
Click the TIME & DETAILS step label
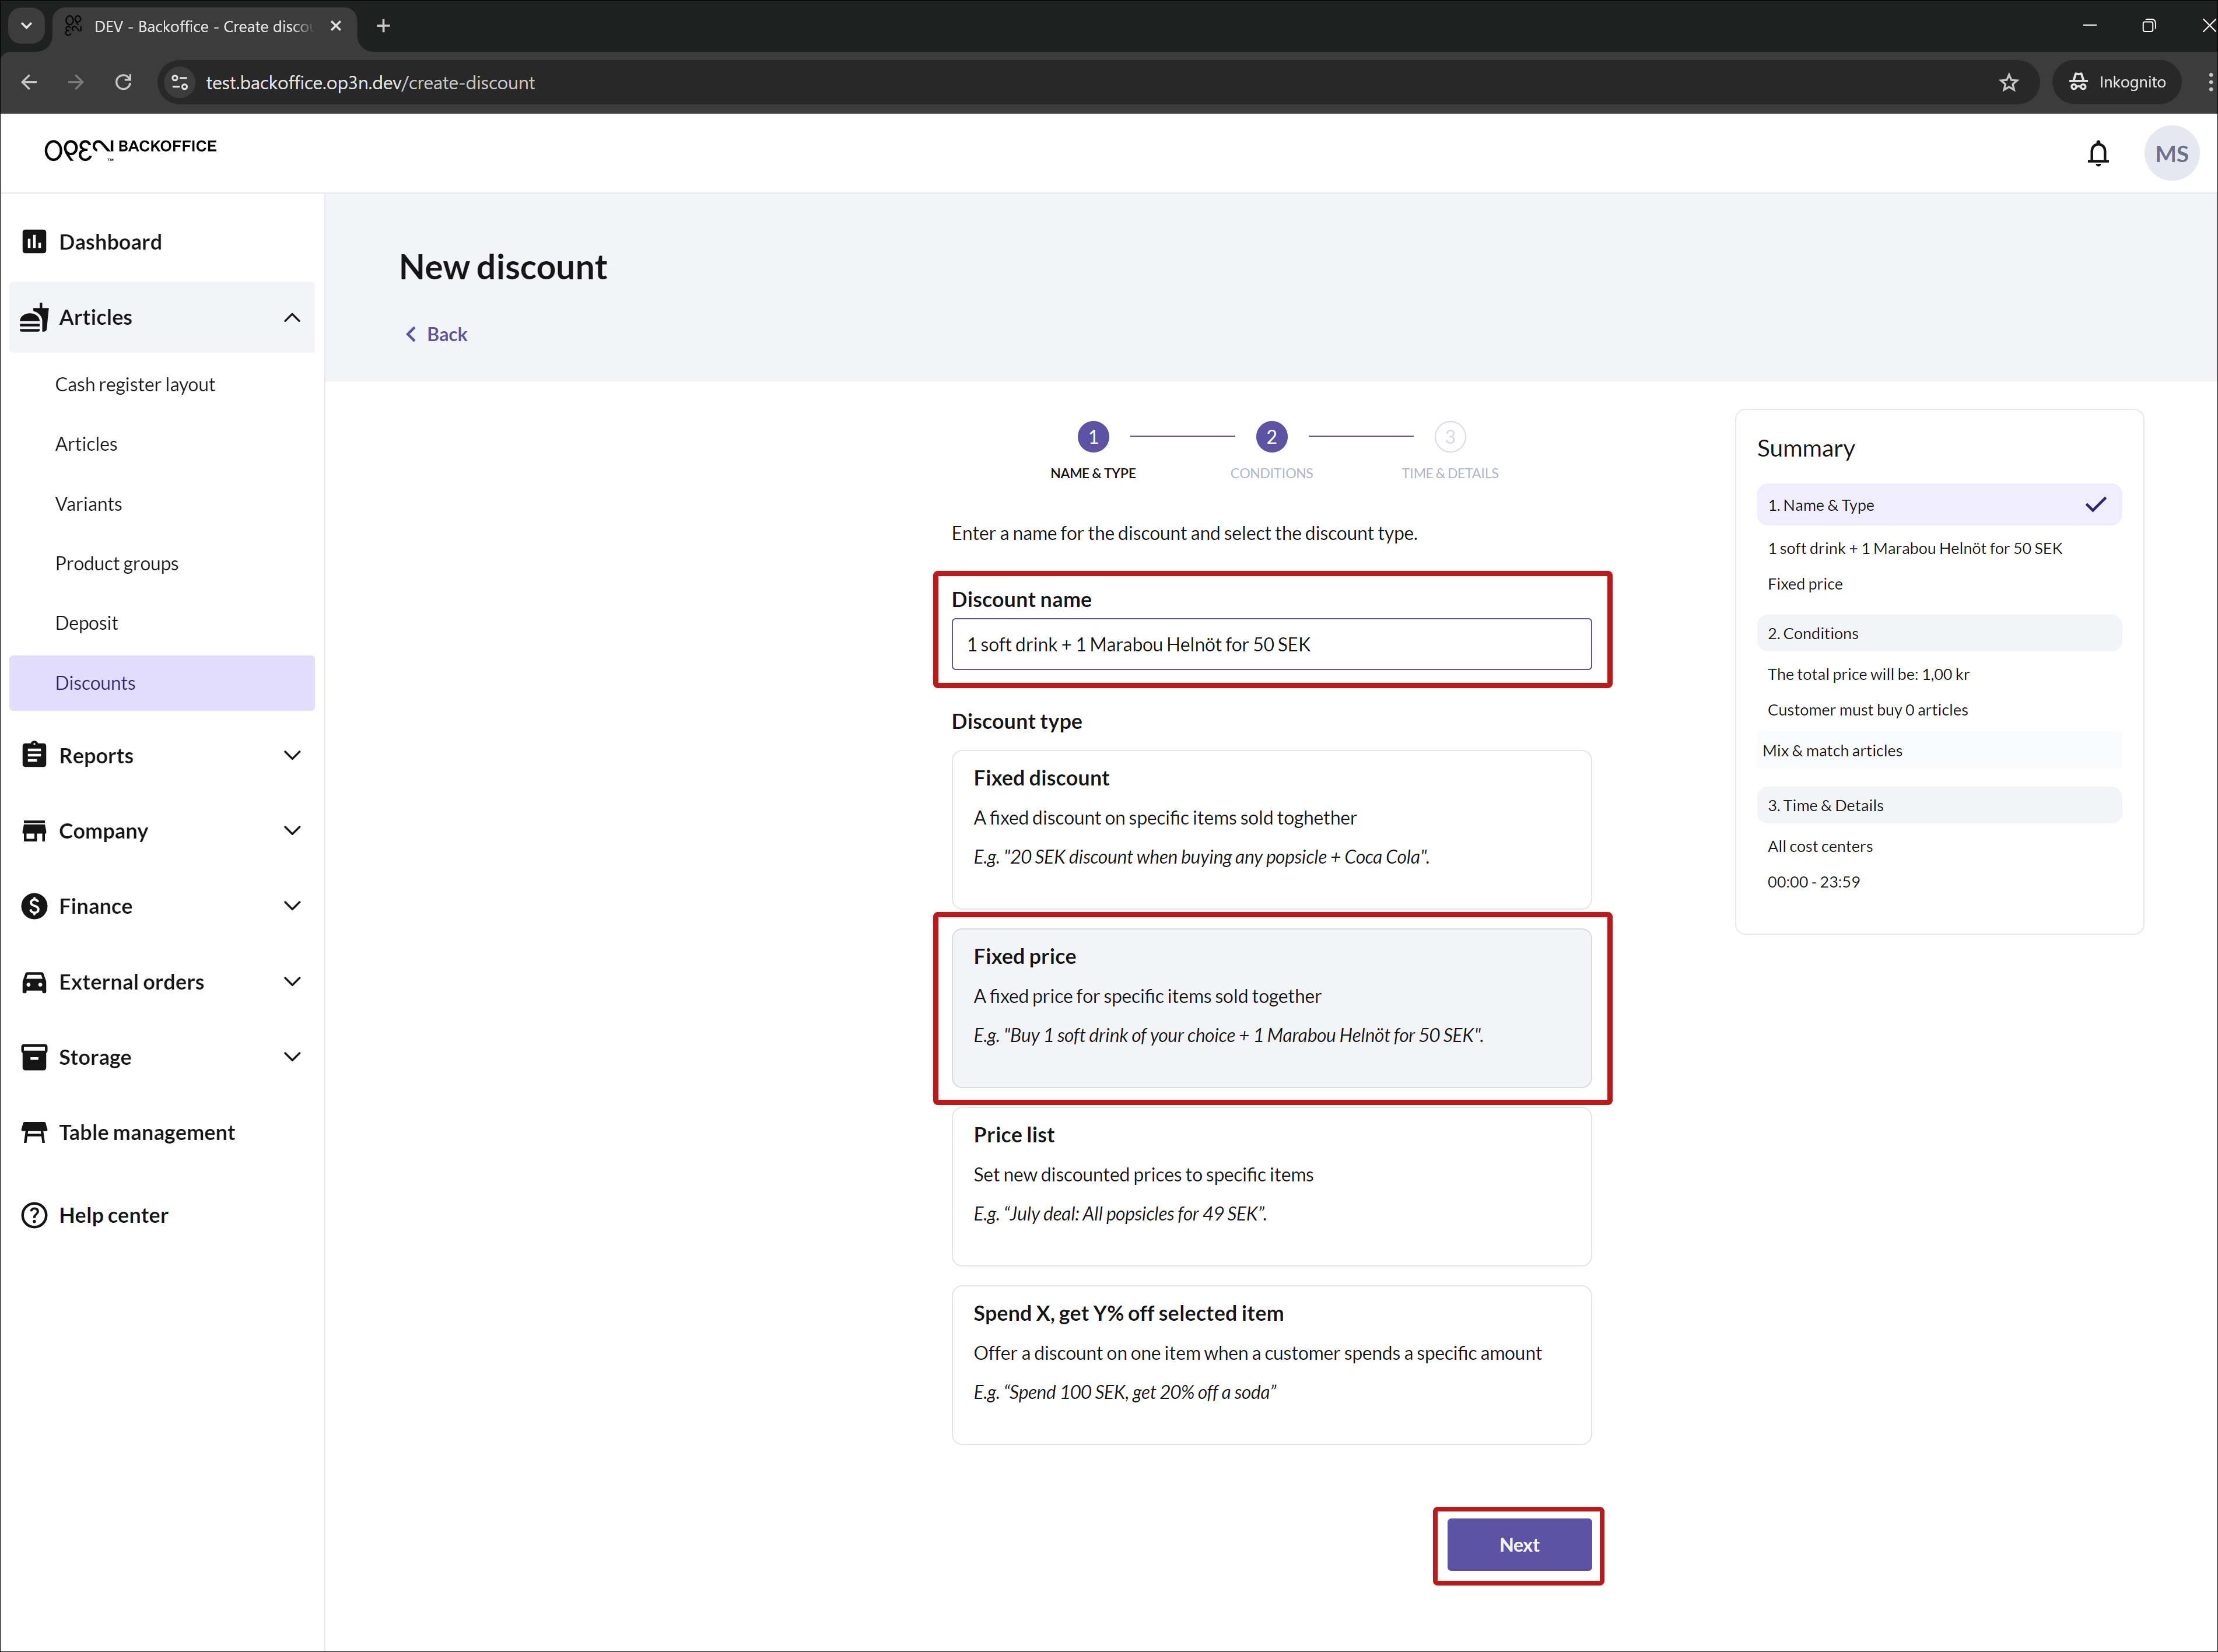click(x=1449, y=473)
